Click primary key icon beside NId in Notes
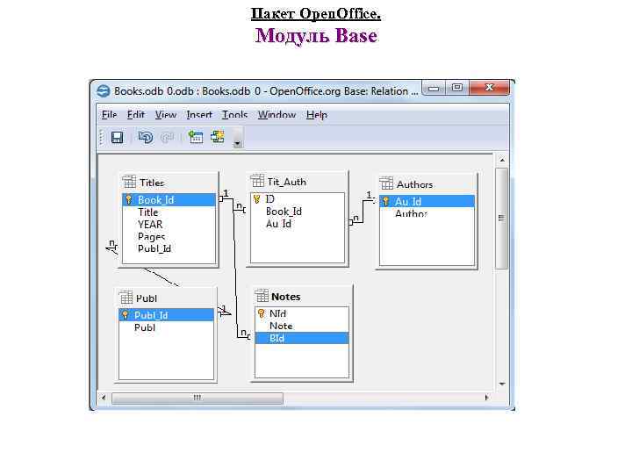The width and height of the screenshot is (632, 474). (262, 313)
